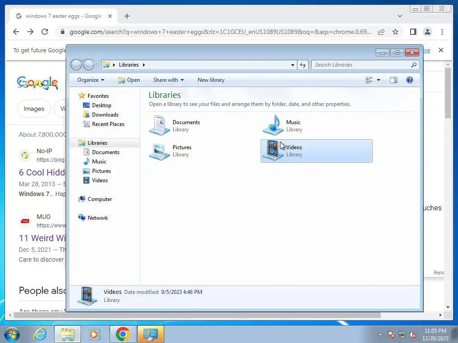The width and height of the screenshot is (458, 343).
Task: Switch to the windows 7 easter eggs tab
Action: point(64,16)
